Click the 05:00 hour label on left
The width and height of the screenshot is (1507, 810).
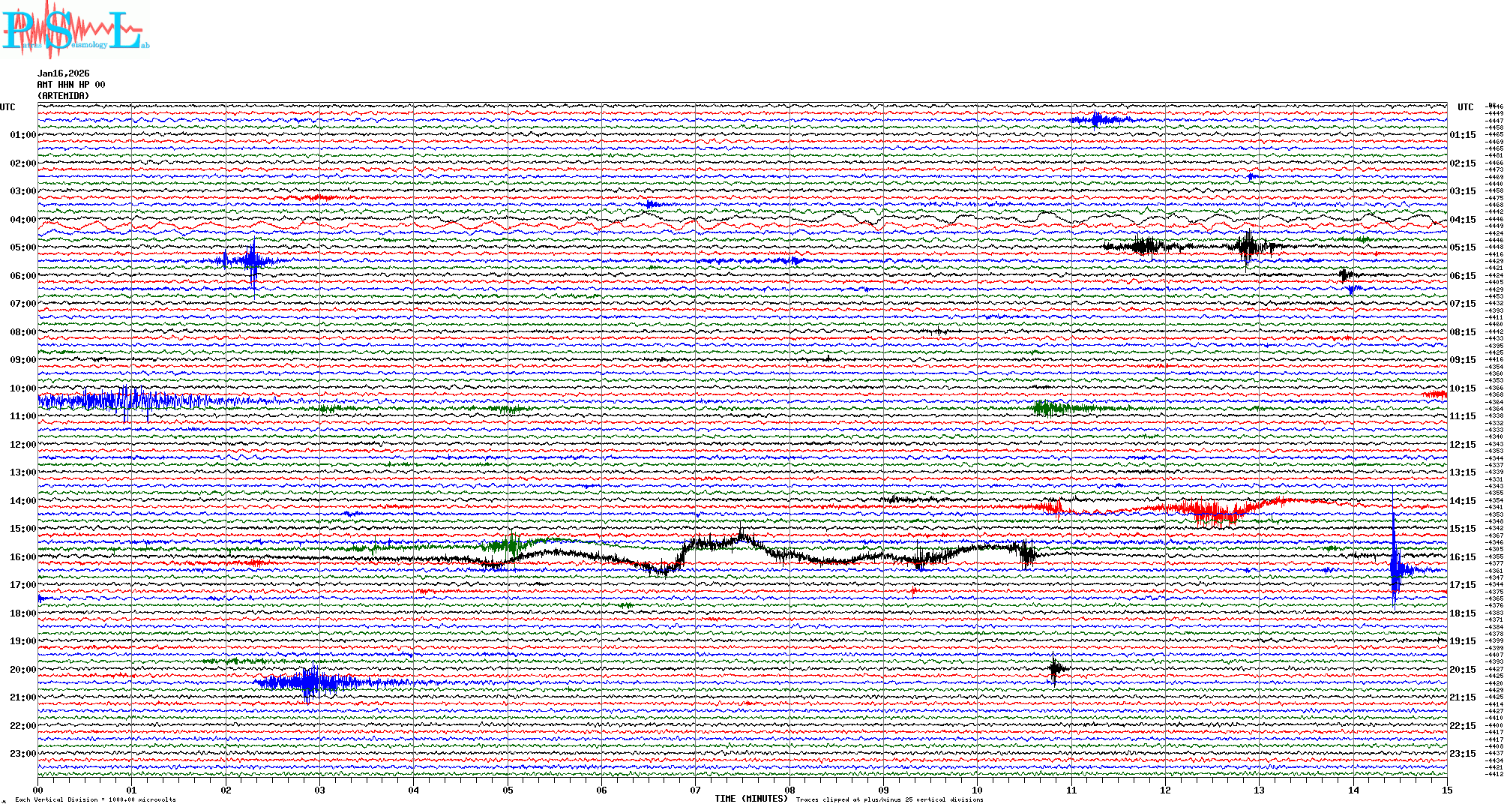click(22, 247)
